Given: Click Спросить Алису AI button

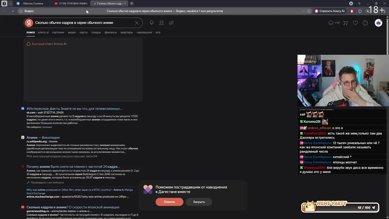Looking at the screenshot, I should (330, 11).
